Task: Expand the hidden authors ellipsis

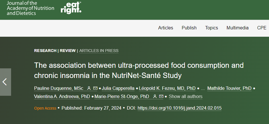Action: point(203,88)
